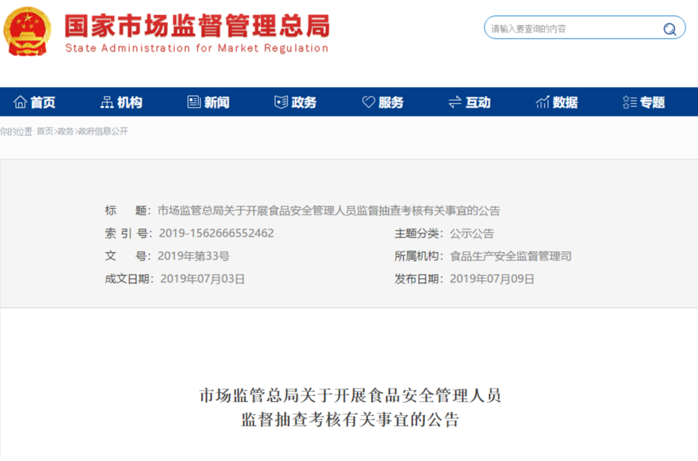Screen dimensions: 698x461
Task: Click the book icon beside 政务
Action: point(281,102)
